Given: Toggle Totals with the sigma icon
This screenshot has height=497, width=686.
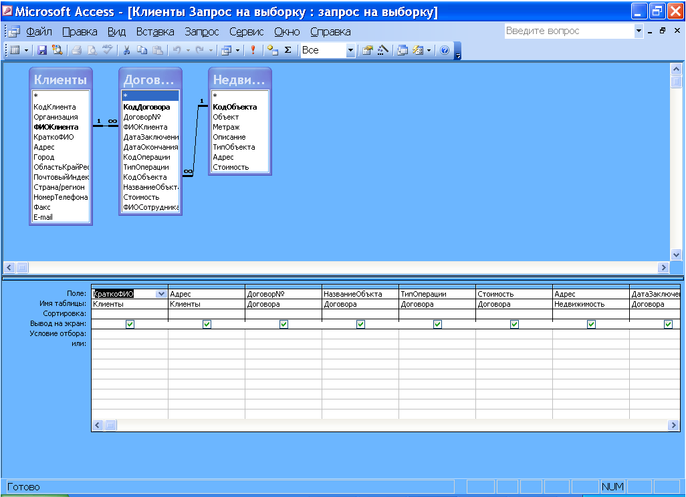Looking at the screenshot, I should coord(288,50).
